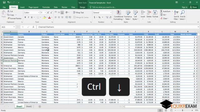Click the Undo arrow icon
The height and width of the screenshot is (112, 200).
click(x=8, y=2)
